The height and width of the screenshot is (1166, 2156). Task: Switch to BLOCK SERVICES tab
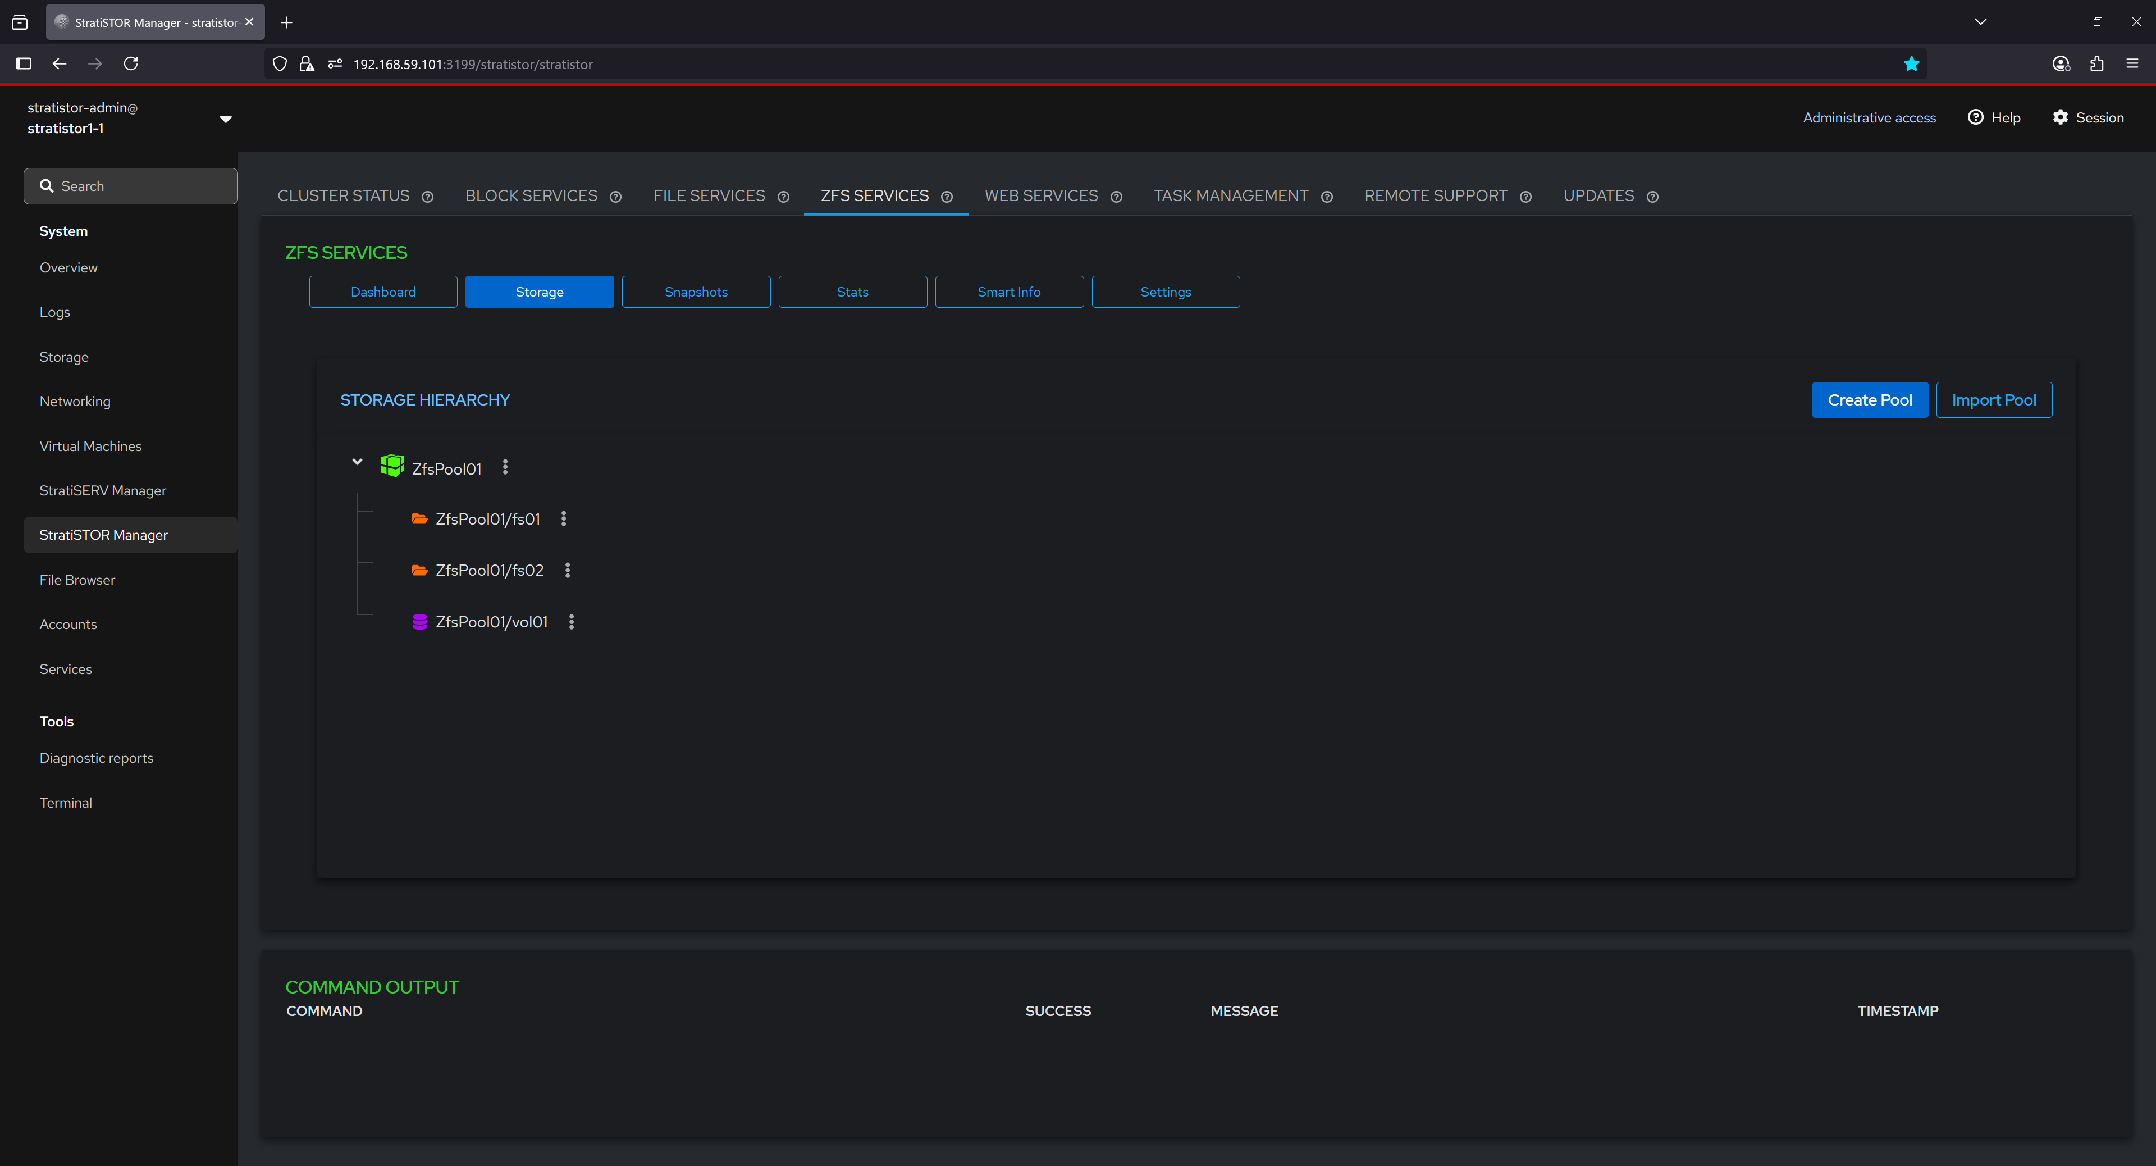click(531, 196)
